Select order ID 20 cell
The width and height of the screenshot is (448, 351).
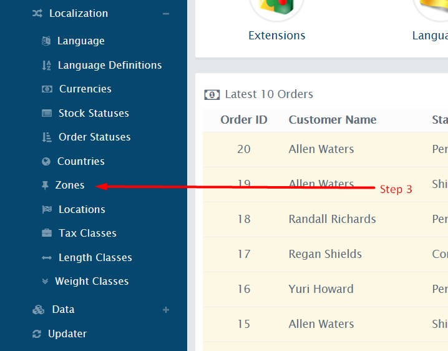pyautogui.click(x=244, y=149)
